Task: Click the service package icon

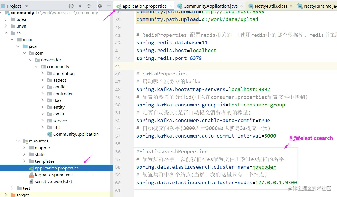Action: coord(49,121)
